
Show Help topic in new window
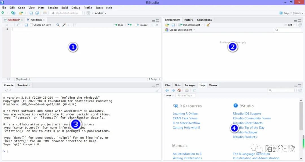[x=194, y=90]
